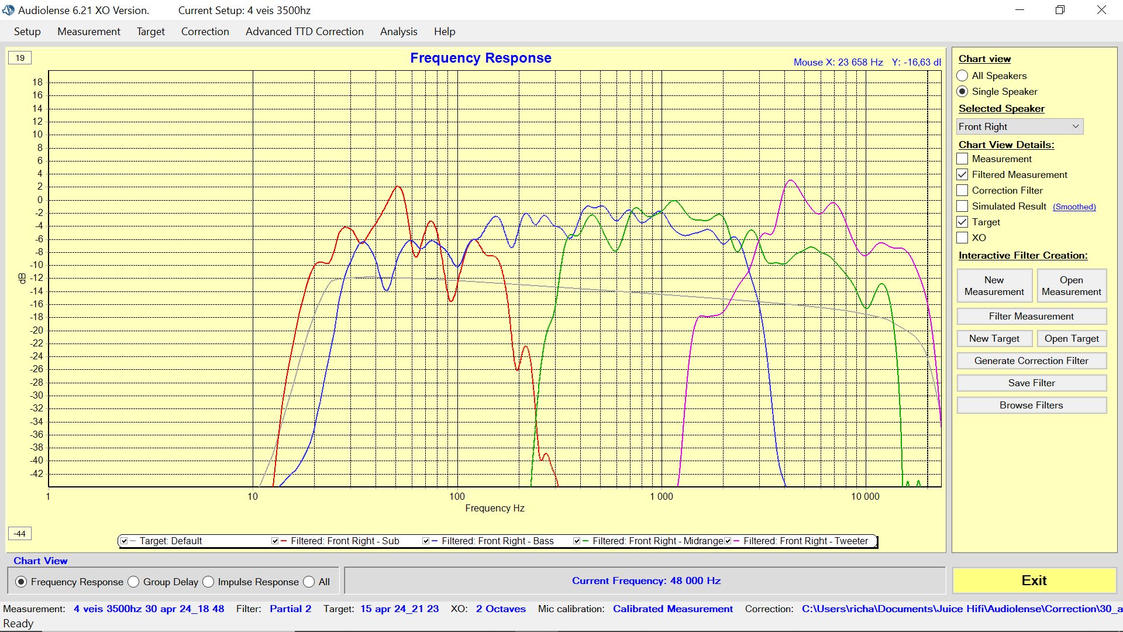Image resolution: width=1123 pixels, height=632 pixels.
Task: Click Generate Correction Filter button
Action: (x=1031, y=361)
